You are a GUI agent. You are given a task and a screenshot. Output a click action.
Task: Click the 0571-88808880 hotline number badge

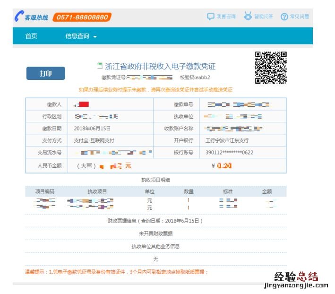pyautogui.click(x=82, y=17)
